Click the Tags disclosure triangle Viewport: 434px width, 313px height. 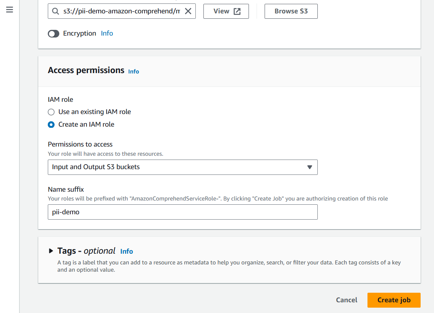(x=51, y=251)
